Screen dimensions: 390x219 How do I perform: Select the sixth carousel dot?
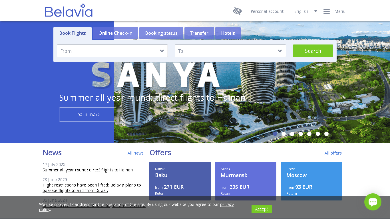pyautogui.click(x=318, y=134)
